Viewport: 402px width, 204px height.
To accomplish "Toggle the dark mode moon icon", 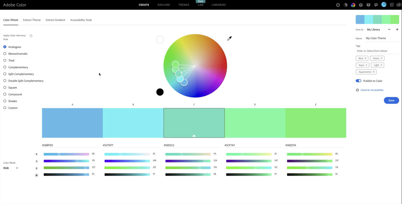I will coord(345,5).
